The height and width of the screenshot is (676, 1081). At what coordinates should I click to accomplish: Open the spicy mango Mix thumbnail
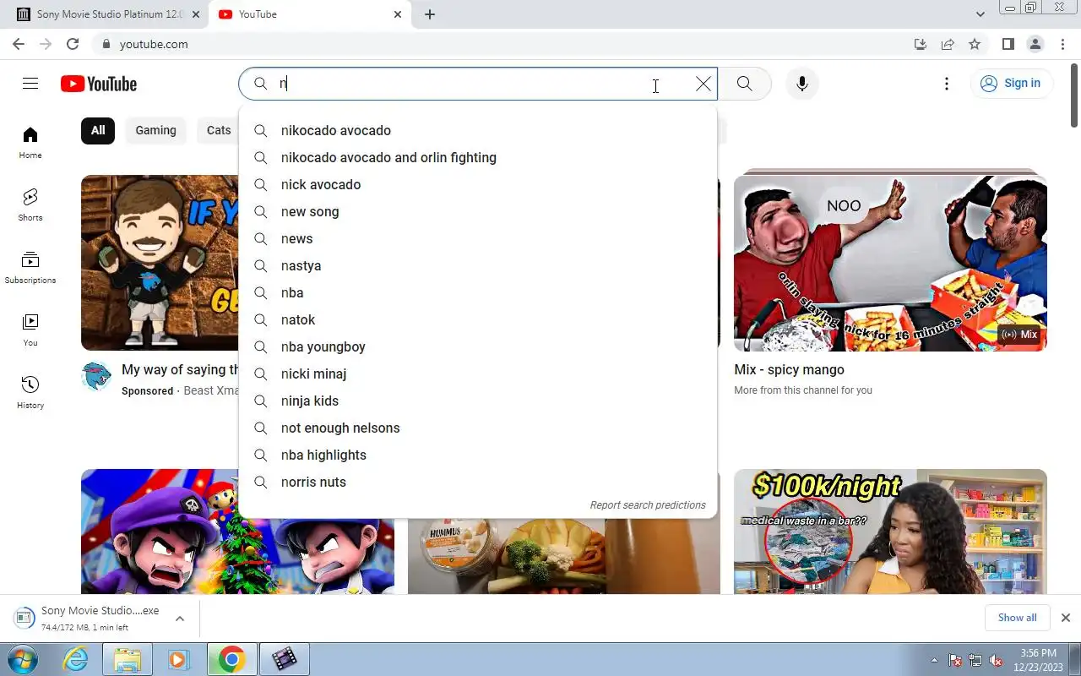pos(890,263)
